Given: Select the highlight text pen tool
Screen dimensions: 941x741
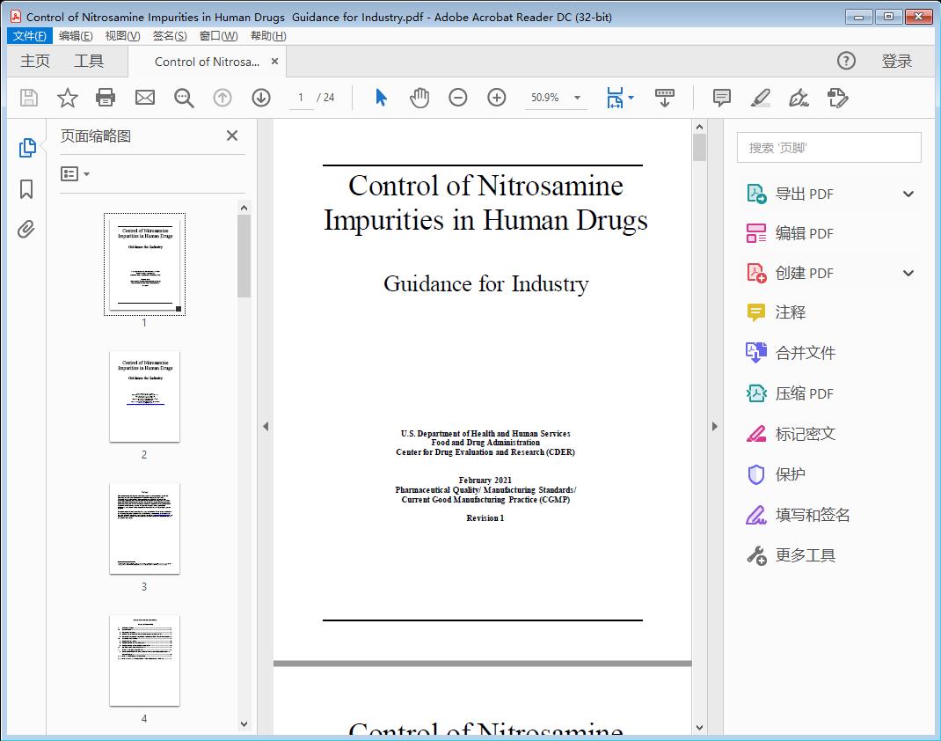Looking at the screenshot, I should (x=761, y=98).
